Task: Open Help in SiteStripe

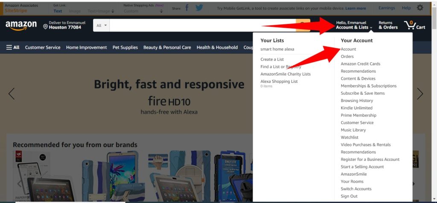Action: (406, 8)
